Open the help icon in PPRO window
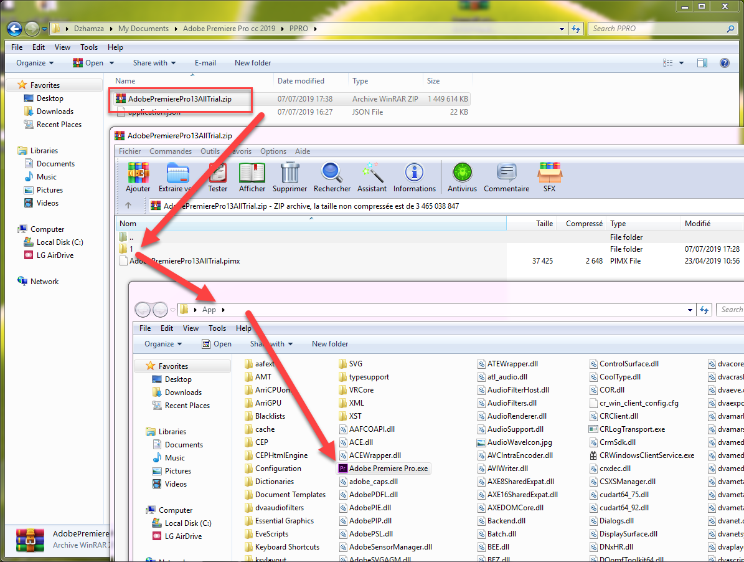The image size is (744, 562). (725, 63)
